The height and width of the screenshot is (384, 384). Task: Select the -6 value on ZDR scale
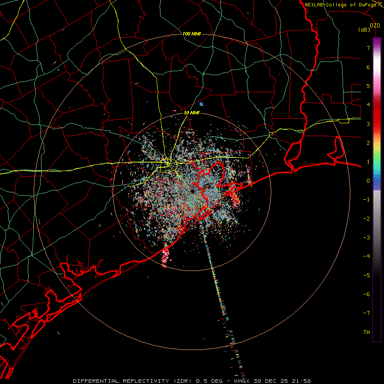pyautogui.click(x=367, y=294)
